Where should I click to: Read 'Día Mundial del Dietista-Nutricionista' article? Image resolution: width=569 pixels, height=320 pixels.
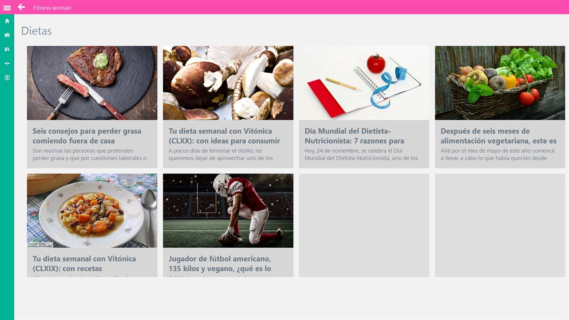(354, 136)
